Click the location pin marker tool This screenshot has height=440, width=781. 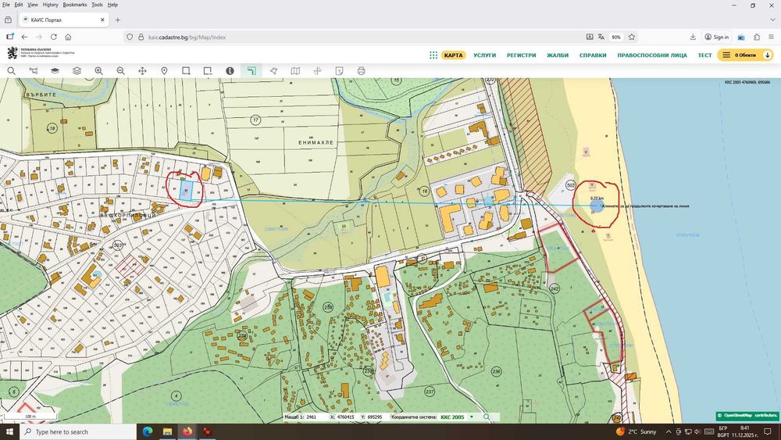click(164, 71)
